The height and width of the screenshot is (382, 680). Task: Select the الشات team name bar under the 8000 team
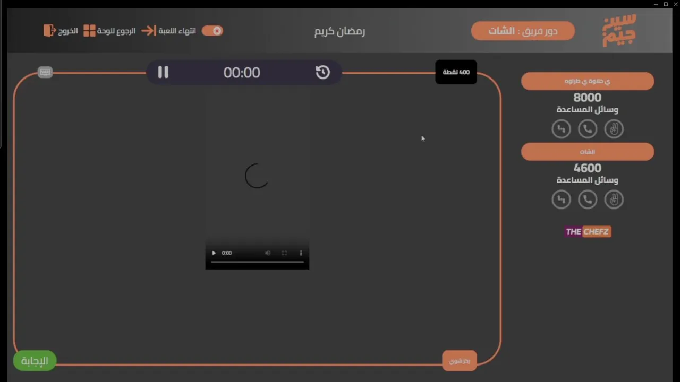coord(588,152)
